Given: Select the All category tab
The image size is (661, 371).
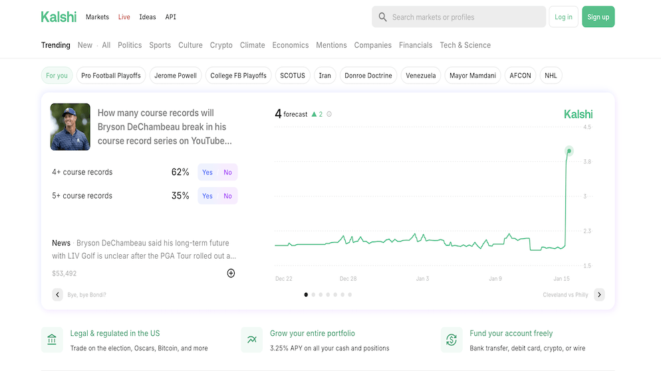Looking at the screenshot, I should [106, 45].
